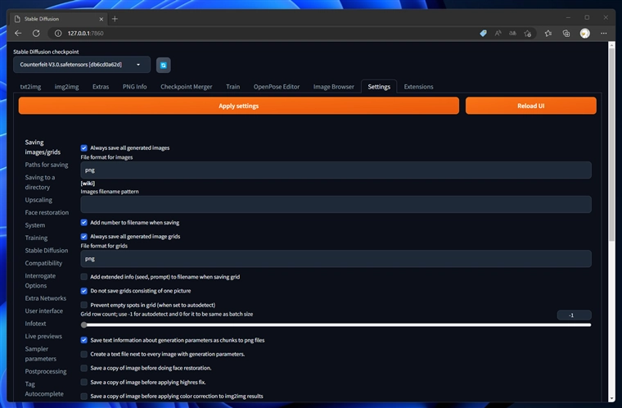Open Saving to a directory section
Screen dimensions: 622x408
[x=40, y=182]
